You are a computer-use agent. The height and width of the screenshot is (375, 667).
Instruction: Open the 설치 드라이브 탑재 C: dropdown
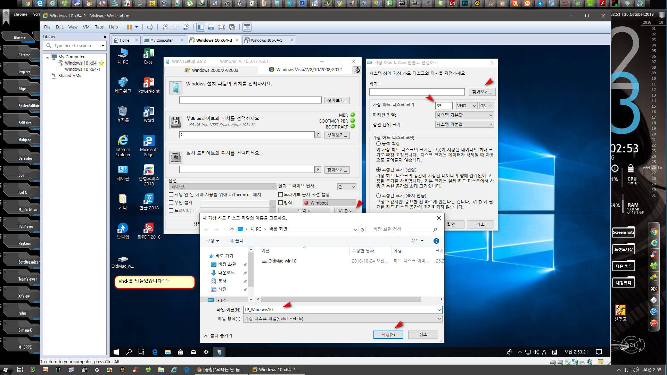346,187
